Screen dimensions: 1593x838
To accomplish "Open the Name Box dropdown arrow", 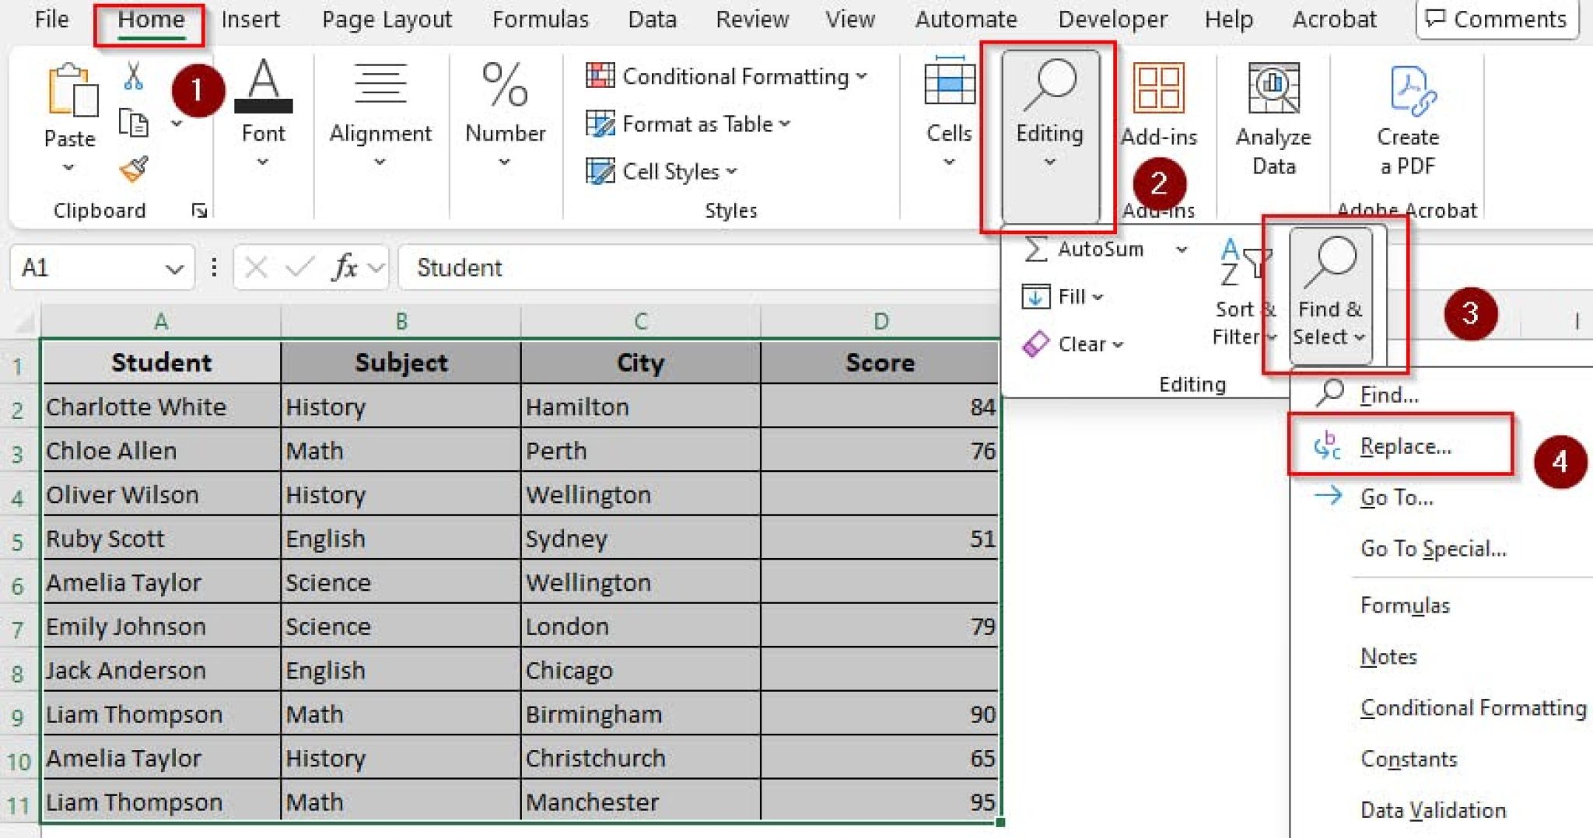I will (x=174, y=267).
